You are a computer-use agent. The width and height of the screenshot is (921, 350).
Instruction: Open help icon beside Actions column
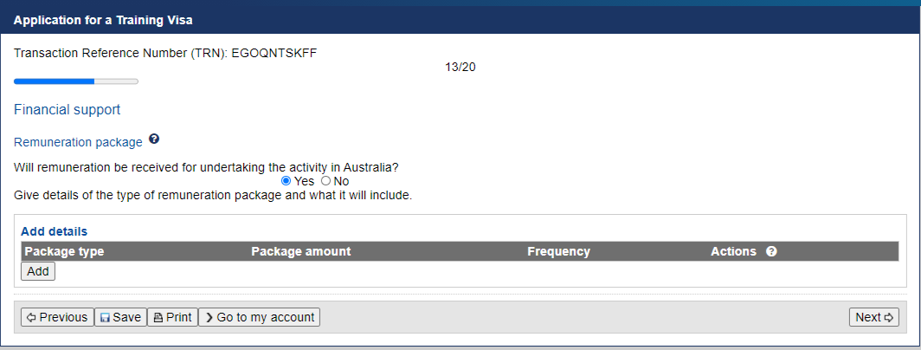click(x=772, y=251)
